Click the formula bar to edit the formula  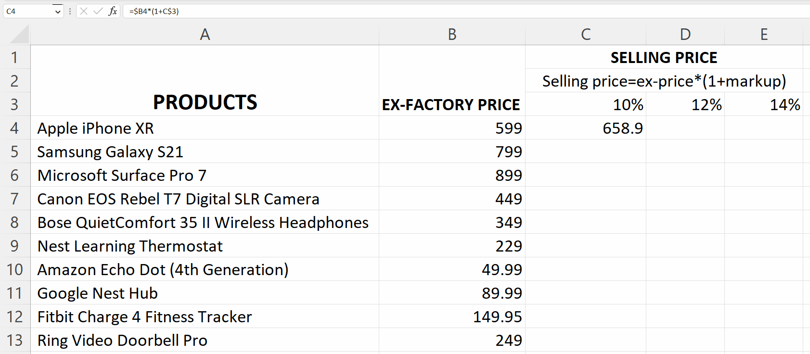(x=241, y=11)
